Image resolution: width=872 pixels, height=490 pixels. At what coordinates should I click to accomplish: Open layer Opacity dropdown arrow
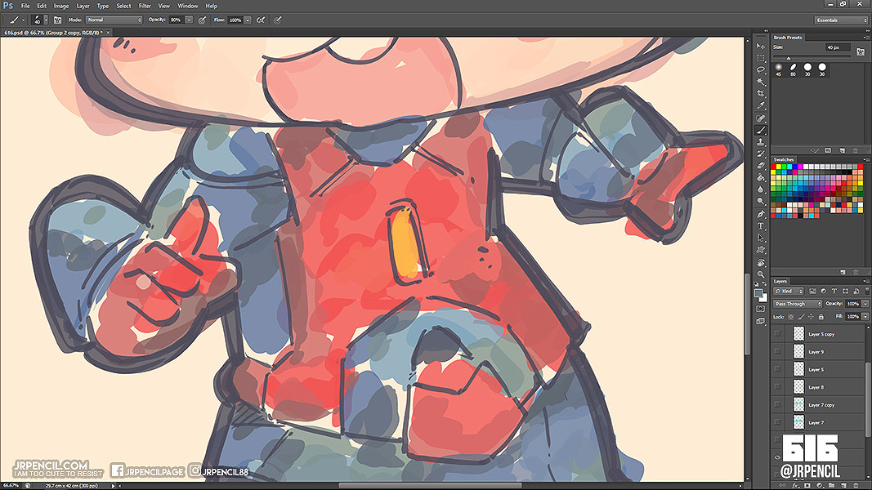click(865, 304)
